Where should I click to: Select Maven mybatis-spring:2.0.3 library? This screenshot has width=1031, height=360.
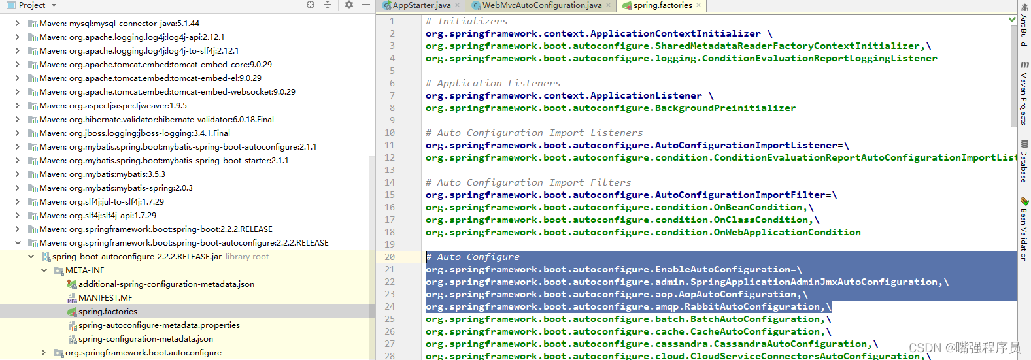click(116, 188)
